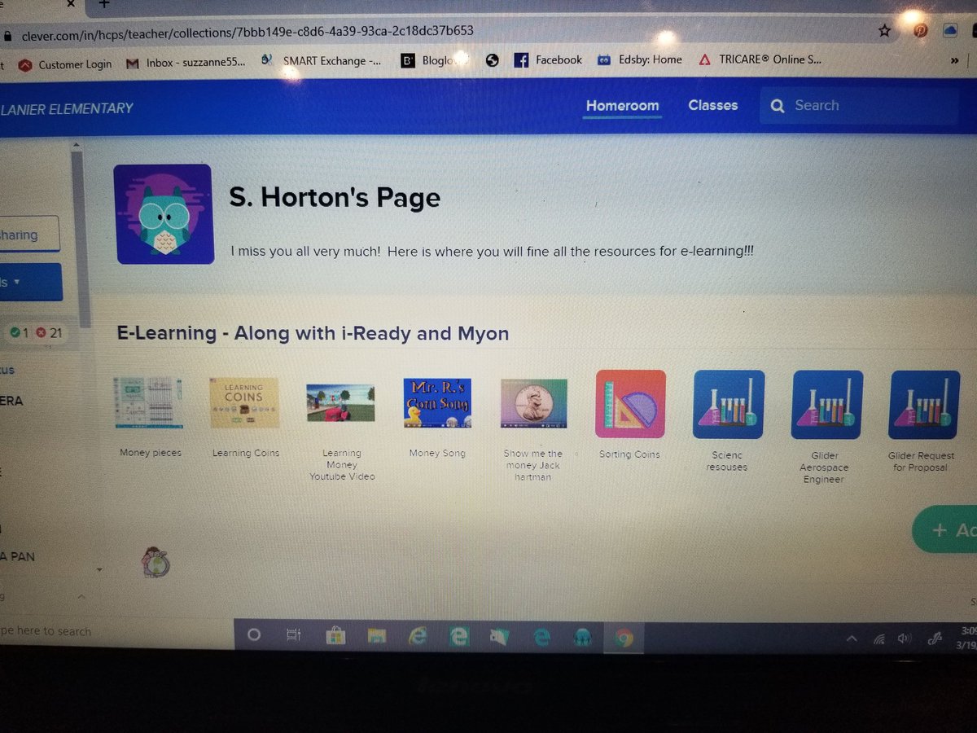Viewport: 977px width, 733px height.
Task: Open Microsoft Store from the taskbar
Action: click(335, 636)
